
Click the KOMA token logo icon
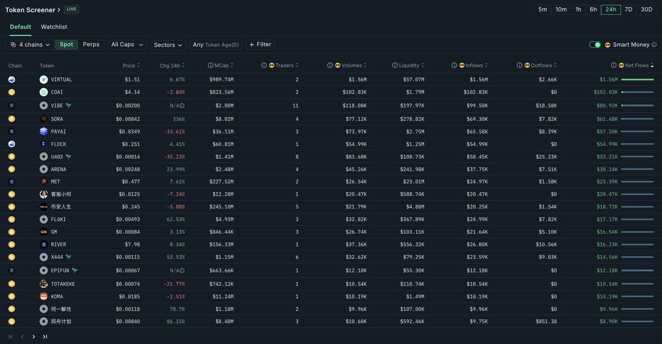pyautogui.click(x=44, y=296)
